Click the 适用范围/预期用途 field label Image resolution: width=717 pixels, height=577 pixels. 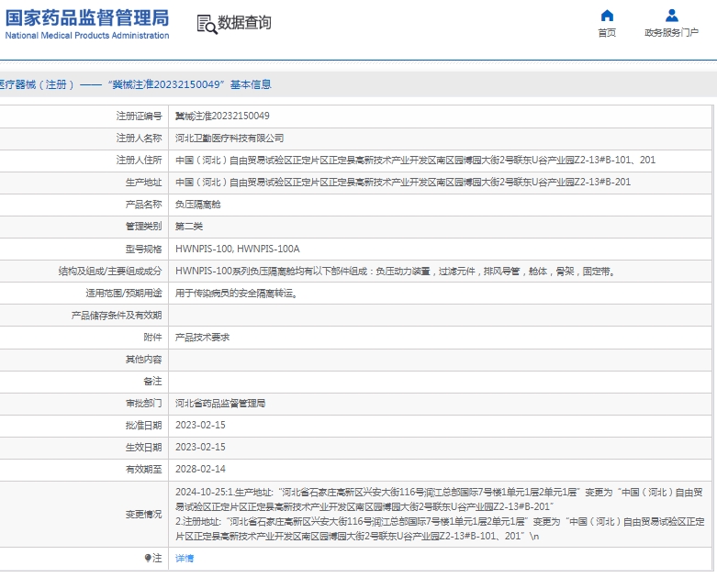click(x=124, y=294)
